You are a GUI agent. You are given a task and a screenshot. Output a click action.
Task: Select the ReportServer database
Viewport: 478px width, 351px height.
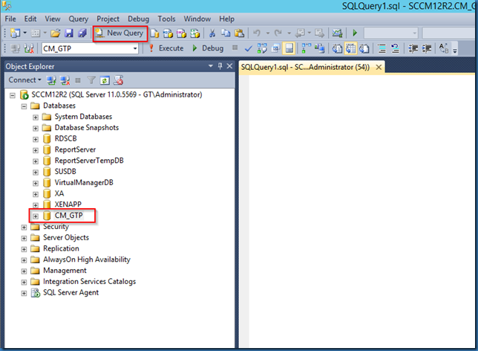tap(75, 149)
